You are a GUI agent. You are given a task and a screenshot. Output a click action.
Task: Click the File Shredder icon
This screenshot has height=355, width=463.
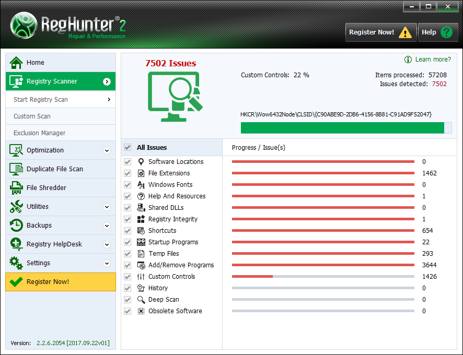(16, 188)
